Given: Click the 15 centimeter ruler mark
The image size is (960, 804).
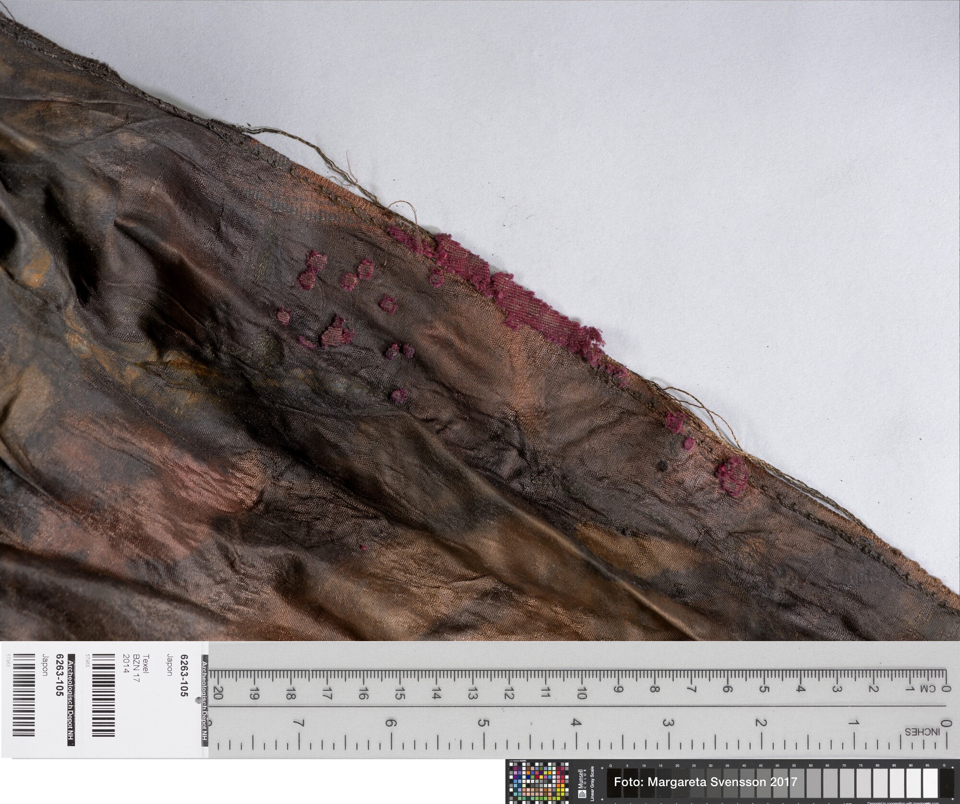Looking at the screenshot, I should [399, 693].
